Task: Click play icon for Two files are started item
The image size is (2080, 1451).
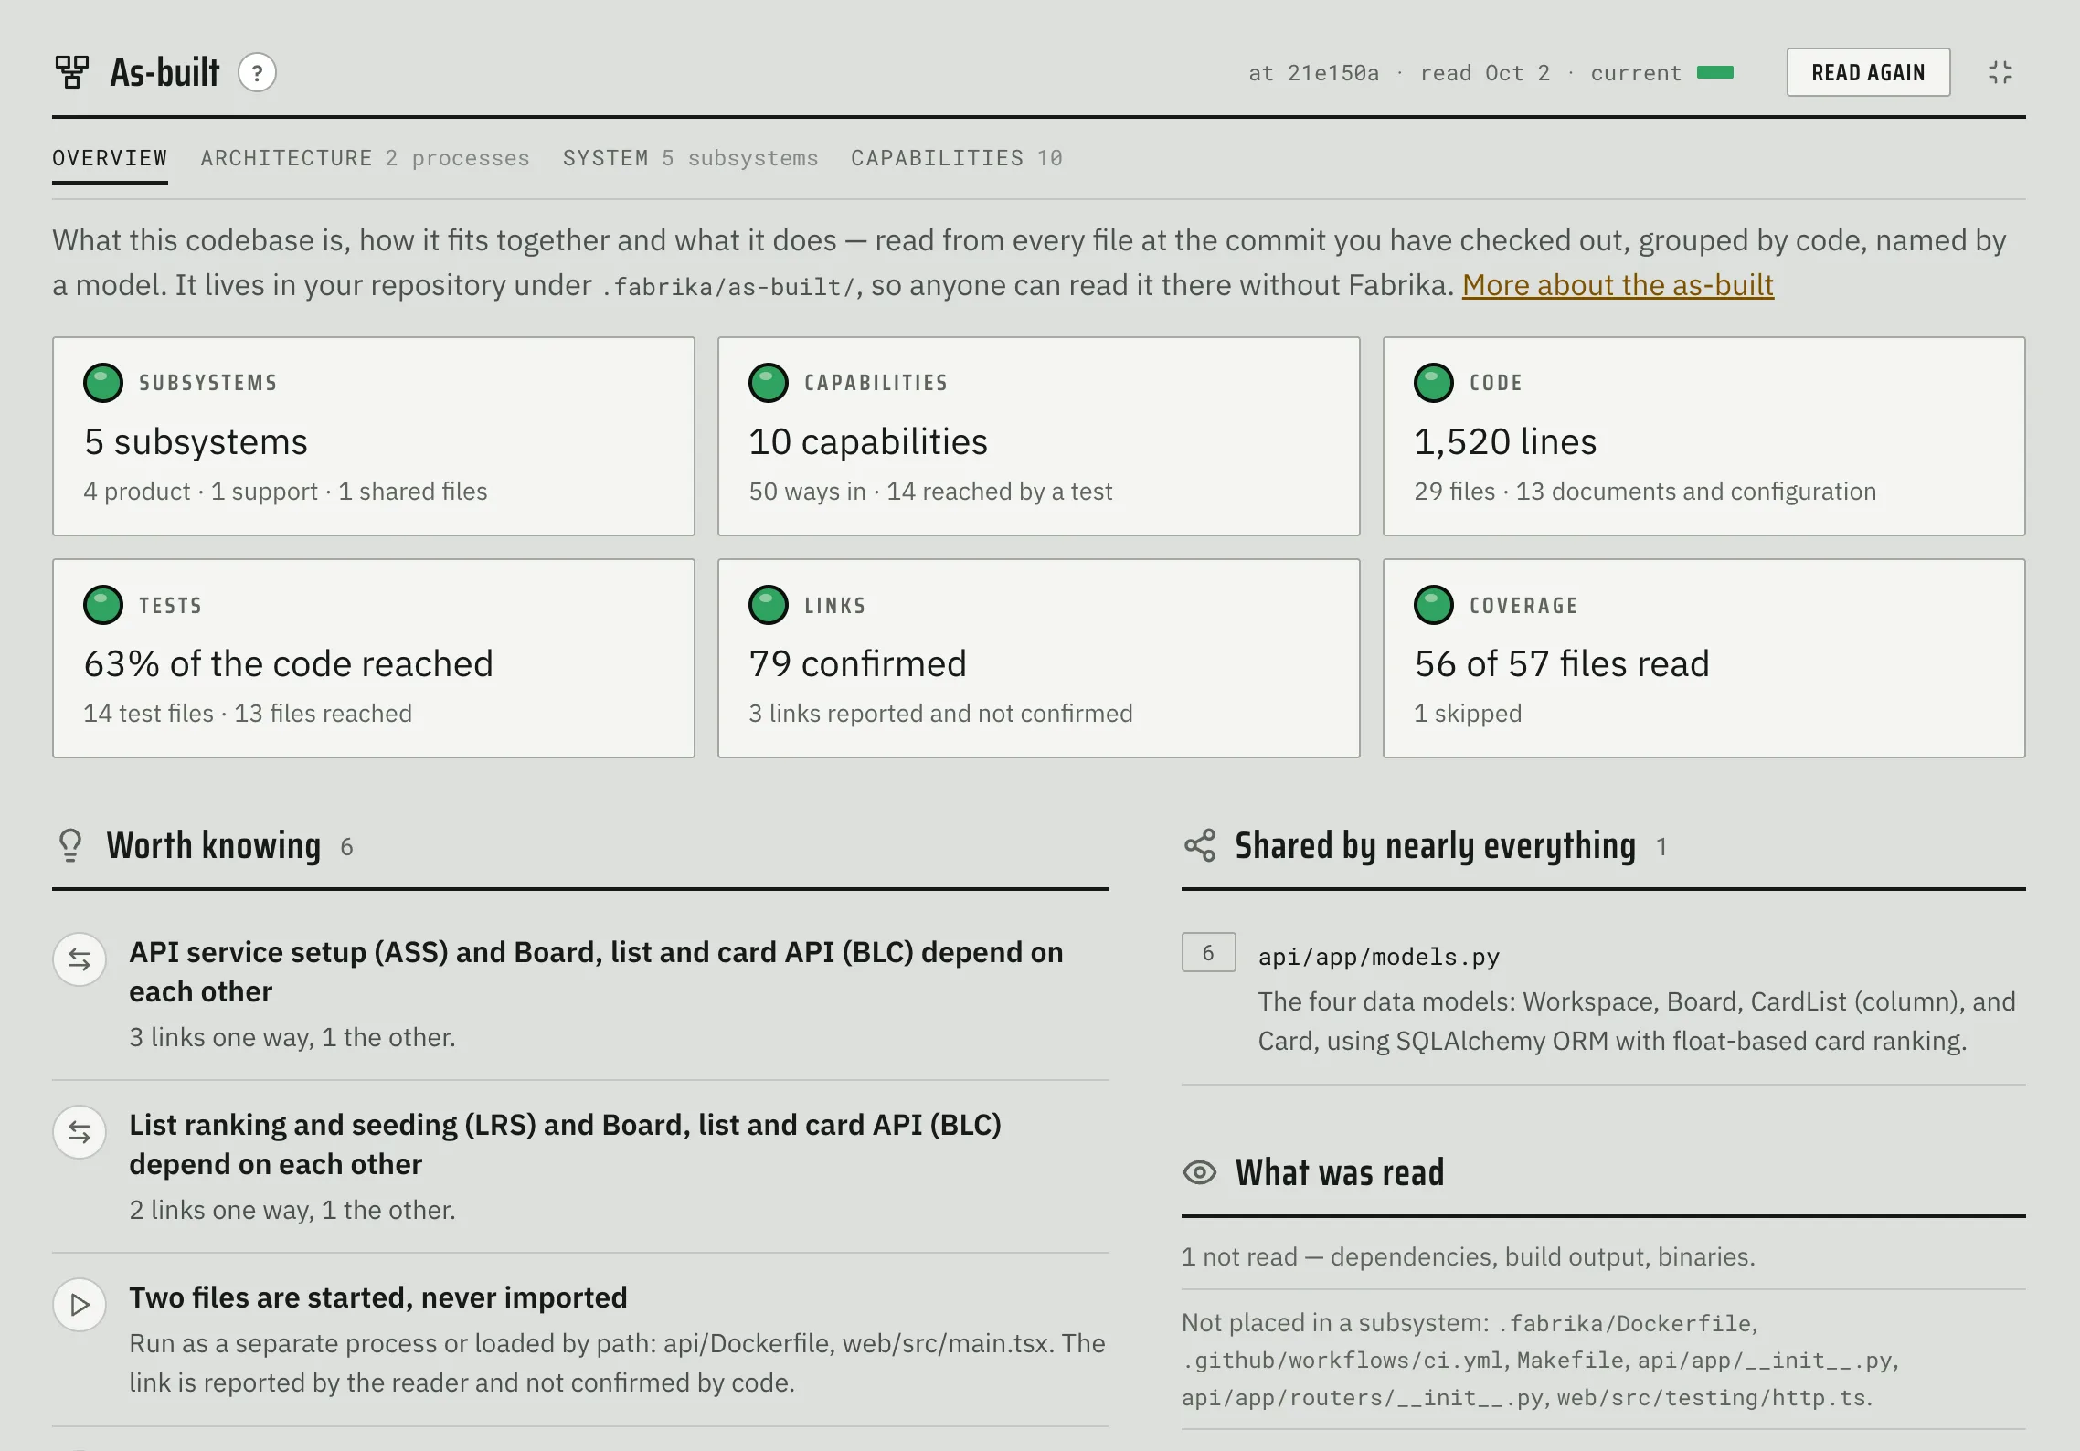Action: [80, 1305]
